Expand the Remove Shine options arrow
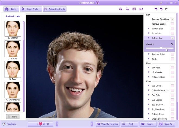Viewport: 179px width, 128px height. coord(149,54)
